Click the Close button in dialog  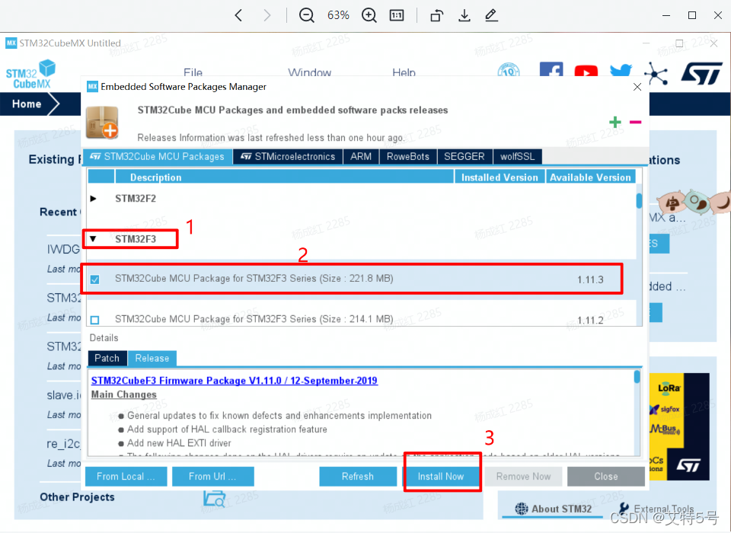pos(606,477)
